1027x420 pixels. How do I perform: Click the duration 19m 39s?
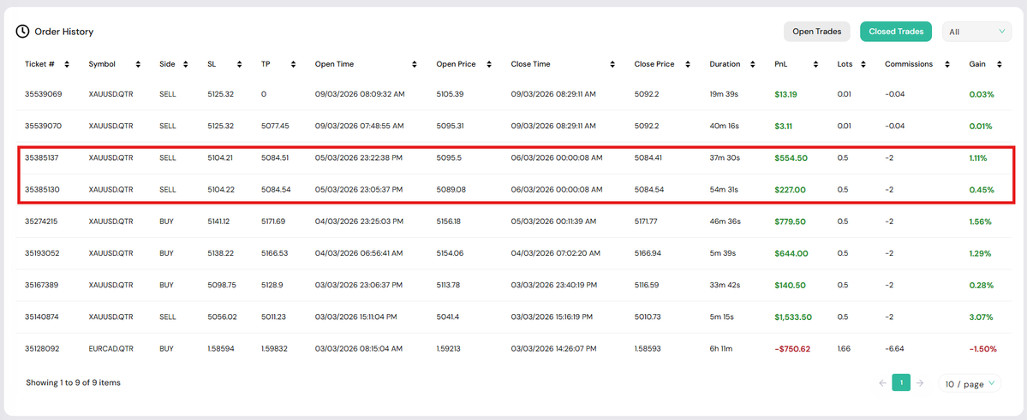pos(725,94)
